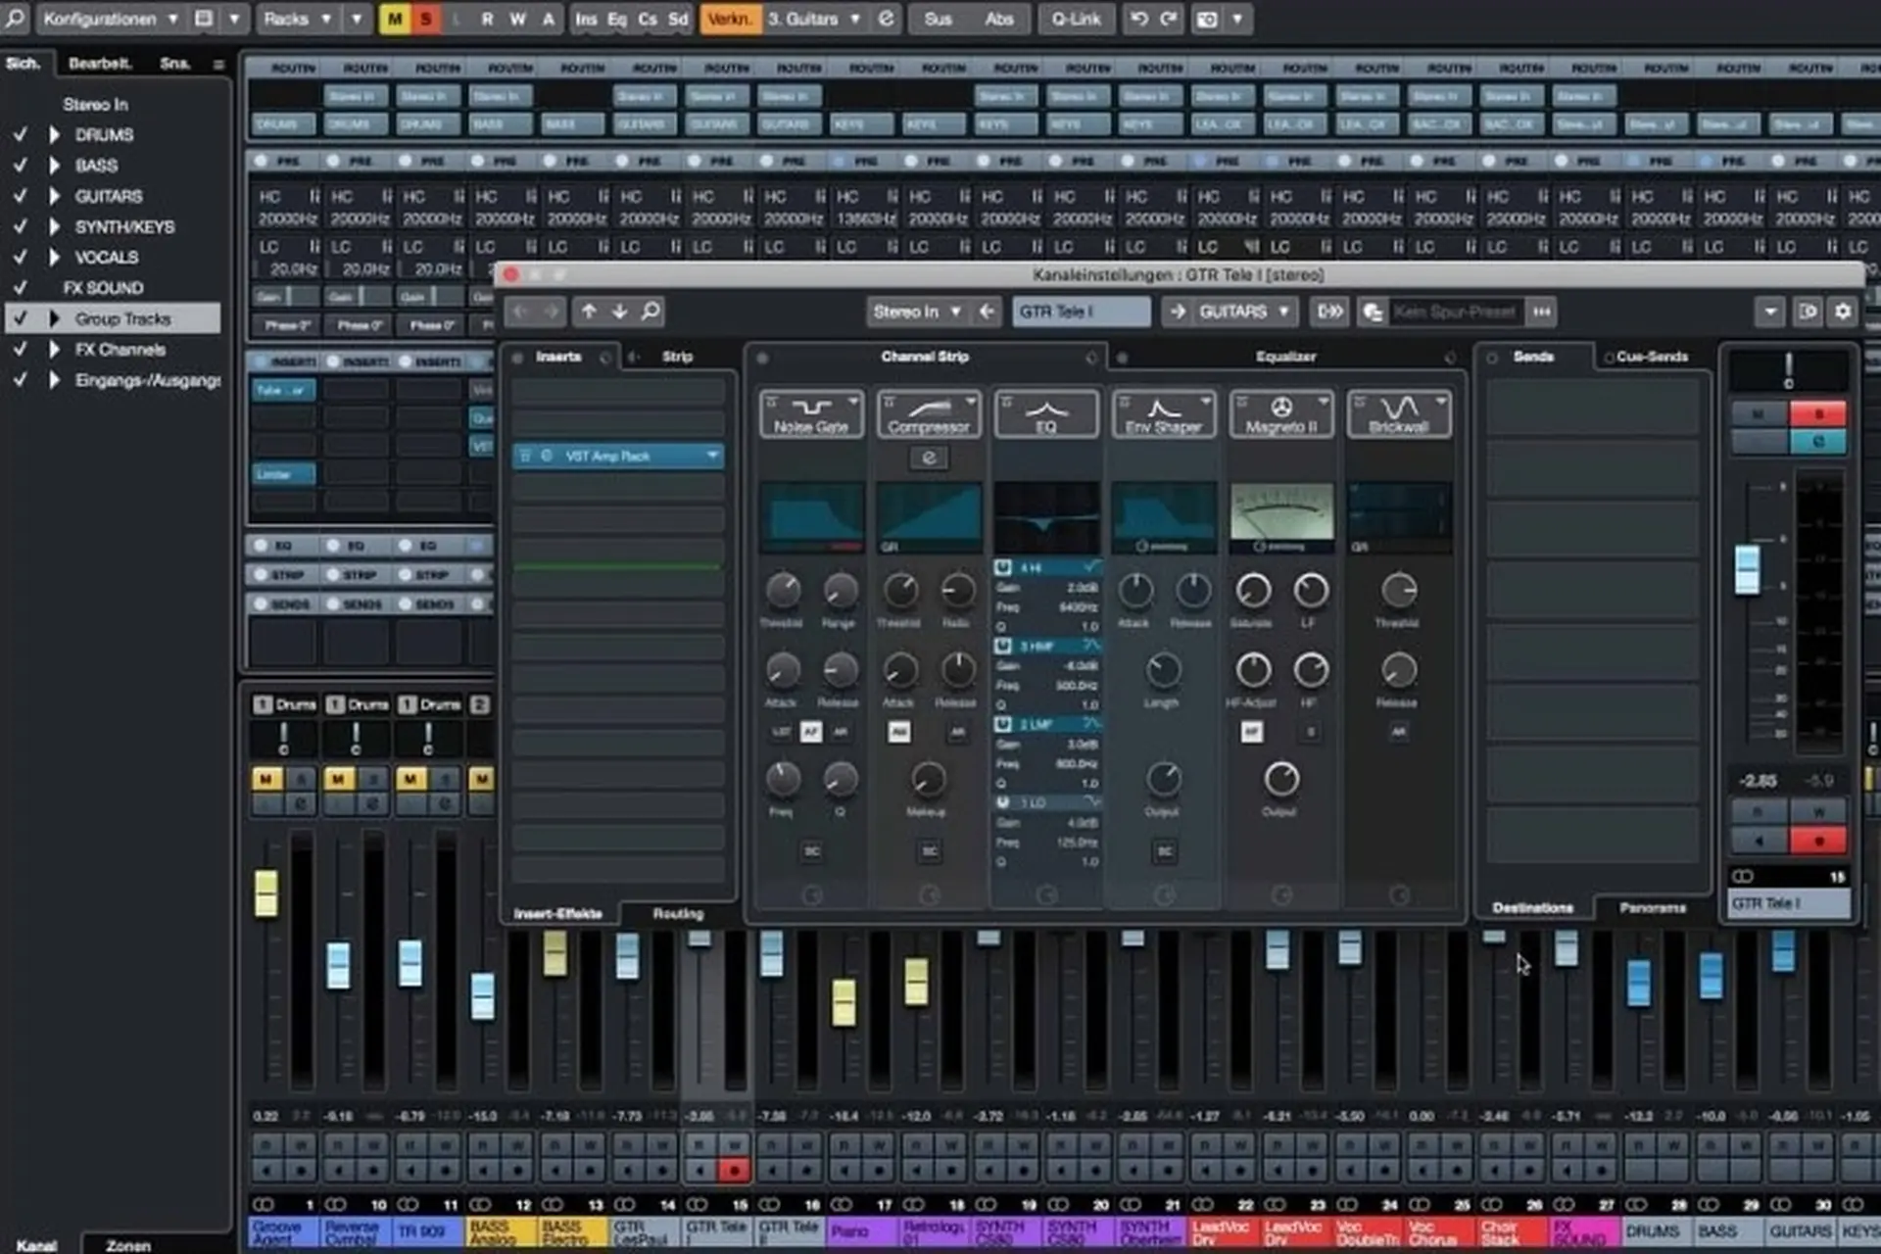Open the EQ module in the Channel Strip
Image resolution: width=1881 pixels, height=1254 pixels.
tap(1045, 413)
